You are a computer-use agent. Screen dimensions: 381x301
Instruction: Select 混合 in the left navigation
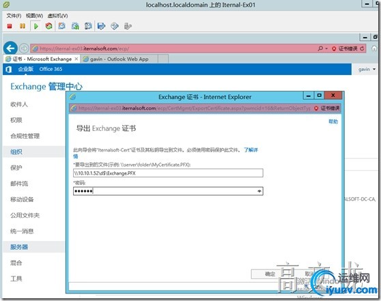coord(16,263)
